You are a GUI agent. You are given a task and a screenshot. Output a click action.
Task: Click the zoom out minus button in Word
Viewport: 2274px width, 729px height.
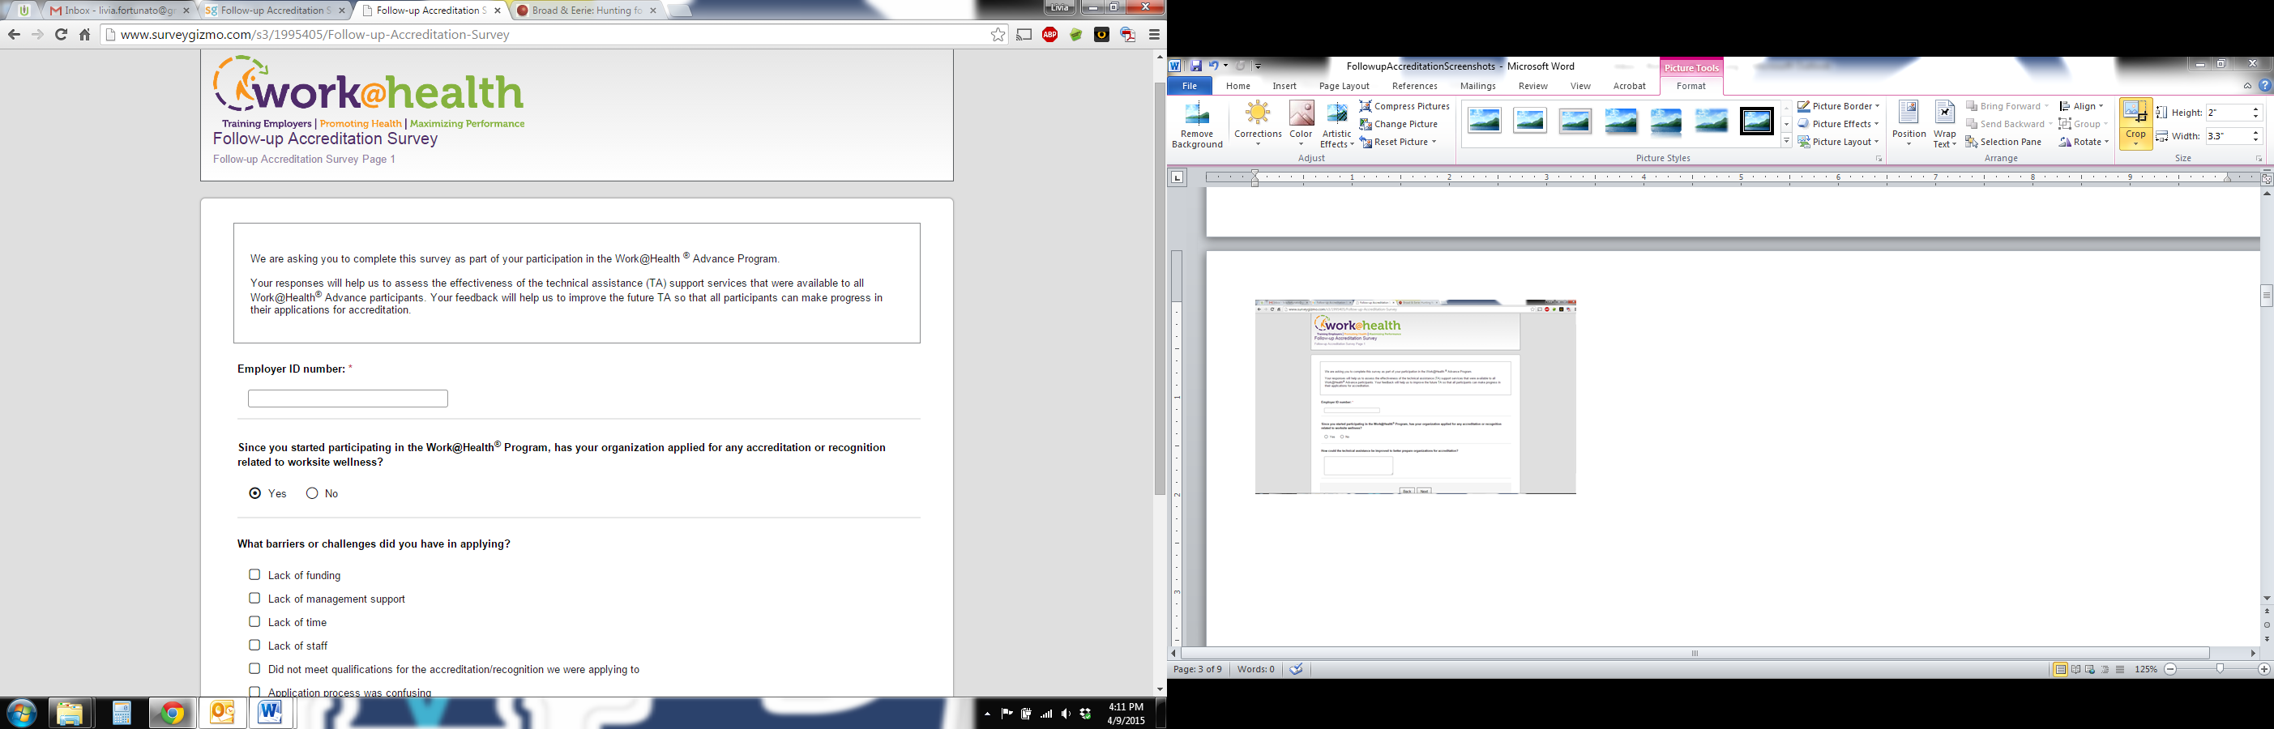pos(2171,670)
